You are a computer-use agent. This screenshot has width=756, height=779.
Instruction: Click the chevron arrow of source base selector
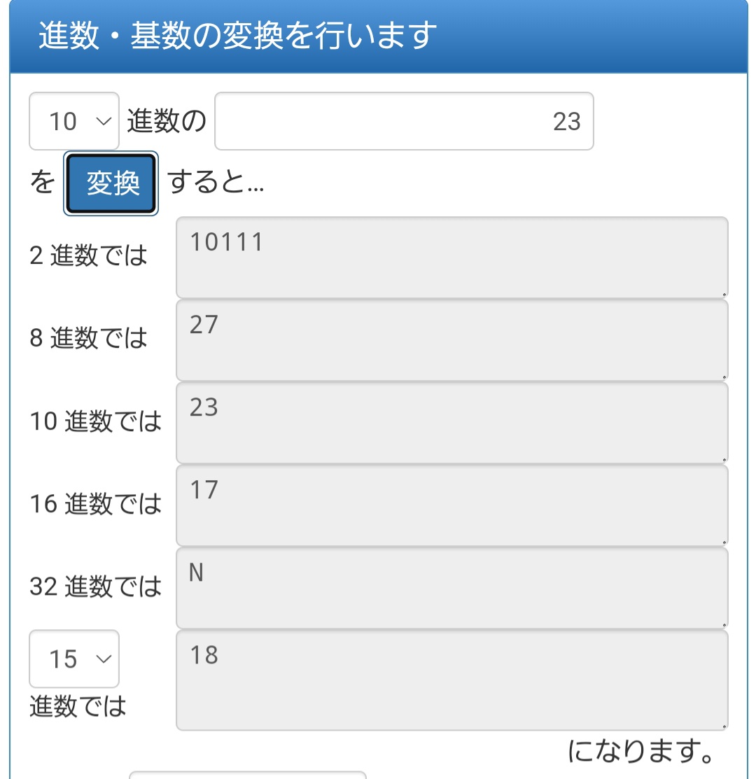point(104,121)
